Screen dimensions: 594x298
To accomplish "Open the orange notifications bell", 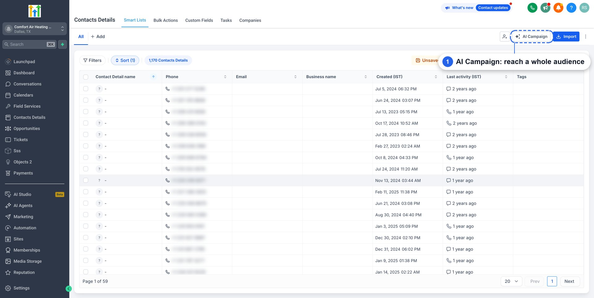I will [x=558, y=8].
